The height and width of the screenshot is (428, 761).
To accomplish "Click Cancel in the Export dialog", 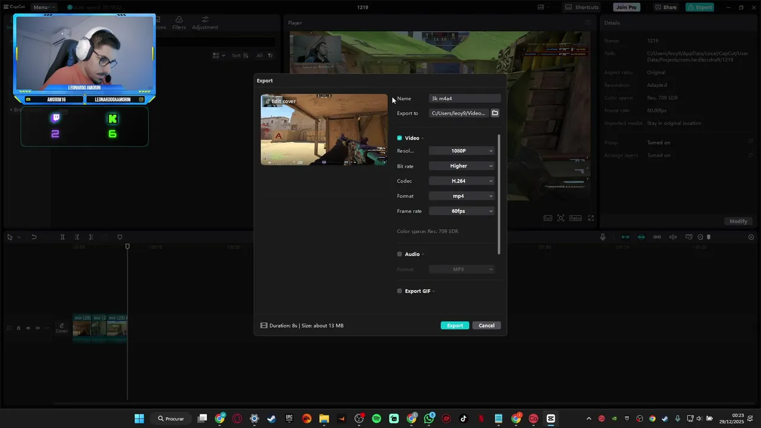I will click(486, 325).
